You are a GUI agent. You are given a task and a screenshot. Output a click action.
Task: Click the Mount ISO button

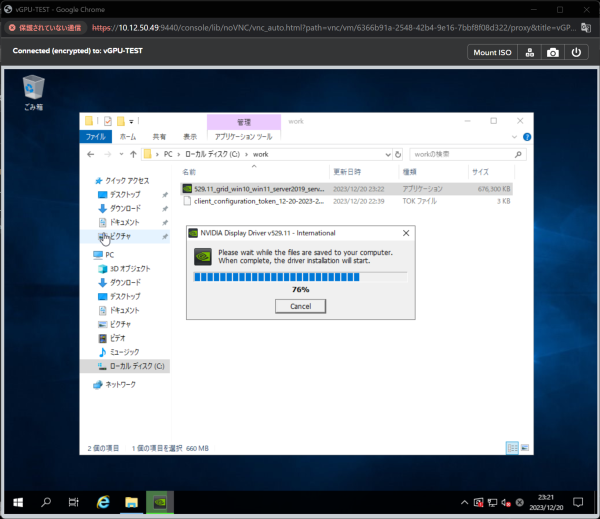492,52
